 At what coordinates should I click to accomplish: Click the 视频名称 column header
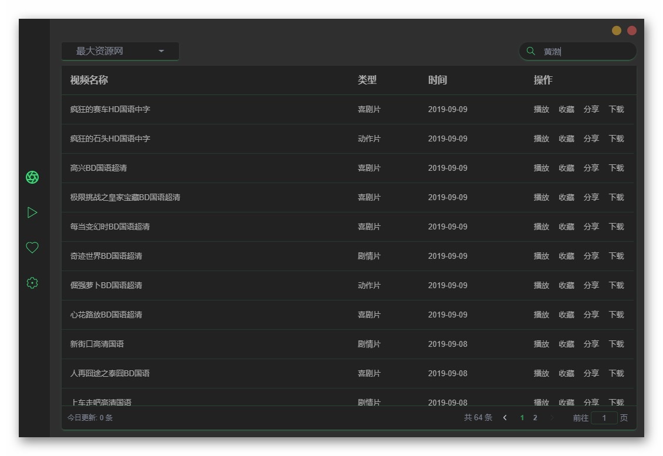coord(89,80)
